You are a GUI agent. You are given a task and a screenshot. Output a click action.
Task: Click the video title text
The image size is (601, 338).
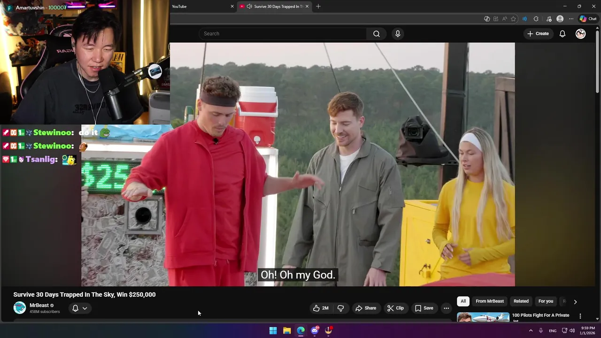coord(85,295)
